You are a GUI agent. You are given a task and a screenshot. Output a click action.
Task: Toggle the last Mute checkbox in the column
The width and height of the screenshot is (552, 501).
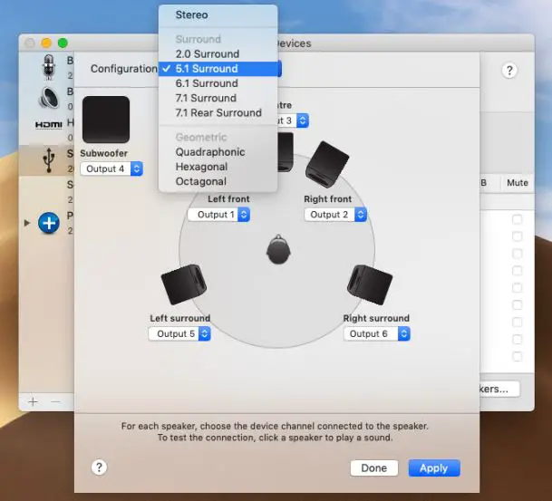tap(517, 356)
